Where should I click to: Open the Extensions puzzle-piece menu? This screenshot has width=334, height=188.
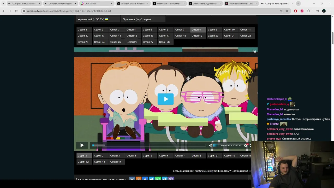tap(308, 11)
